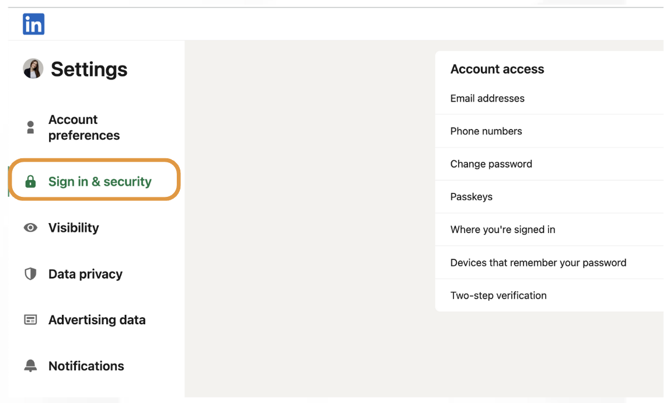The width and height of the screenshot is (670, 403).
Task: Click the eye icon next to Visibility
Action: tap(30, 228)
